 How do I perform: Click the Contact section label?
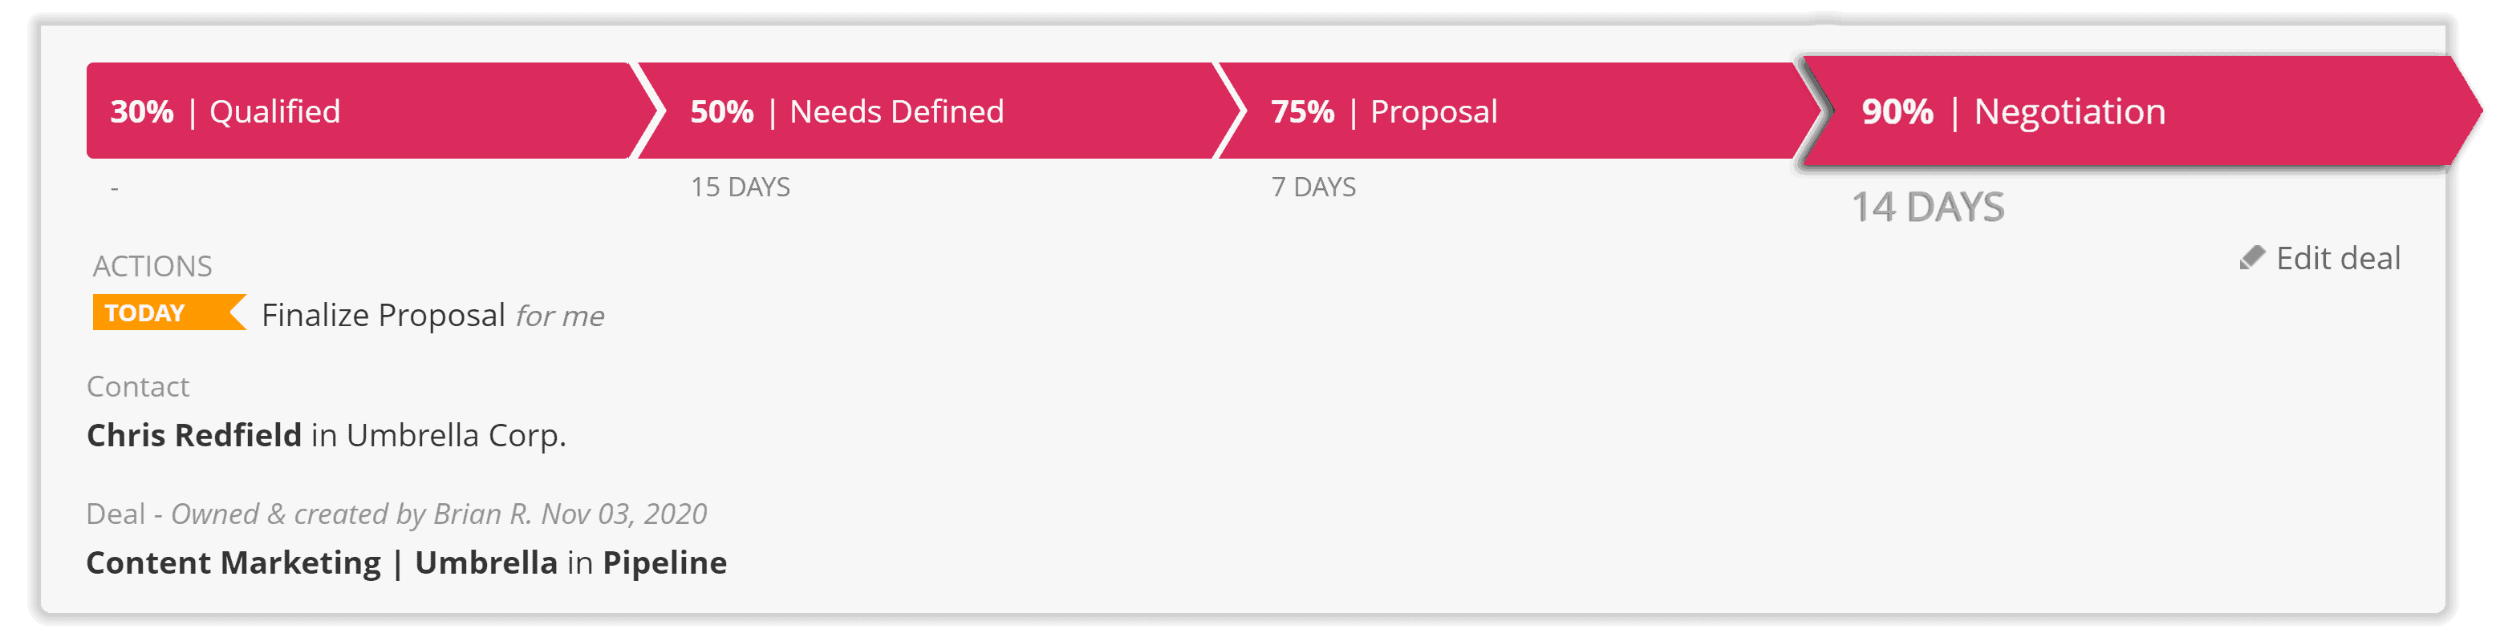coord(137,386)
